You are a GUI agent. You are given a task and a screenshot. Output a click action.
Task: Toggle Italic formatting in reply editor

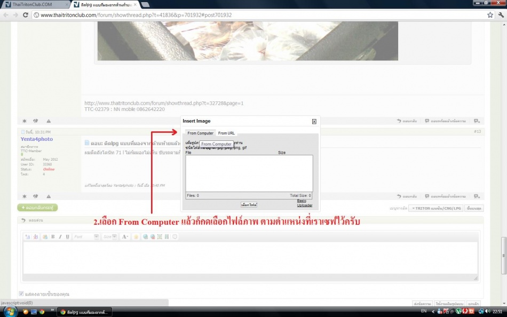(60, 236)
